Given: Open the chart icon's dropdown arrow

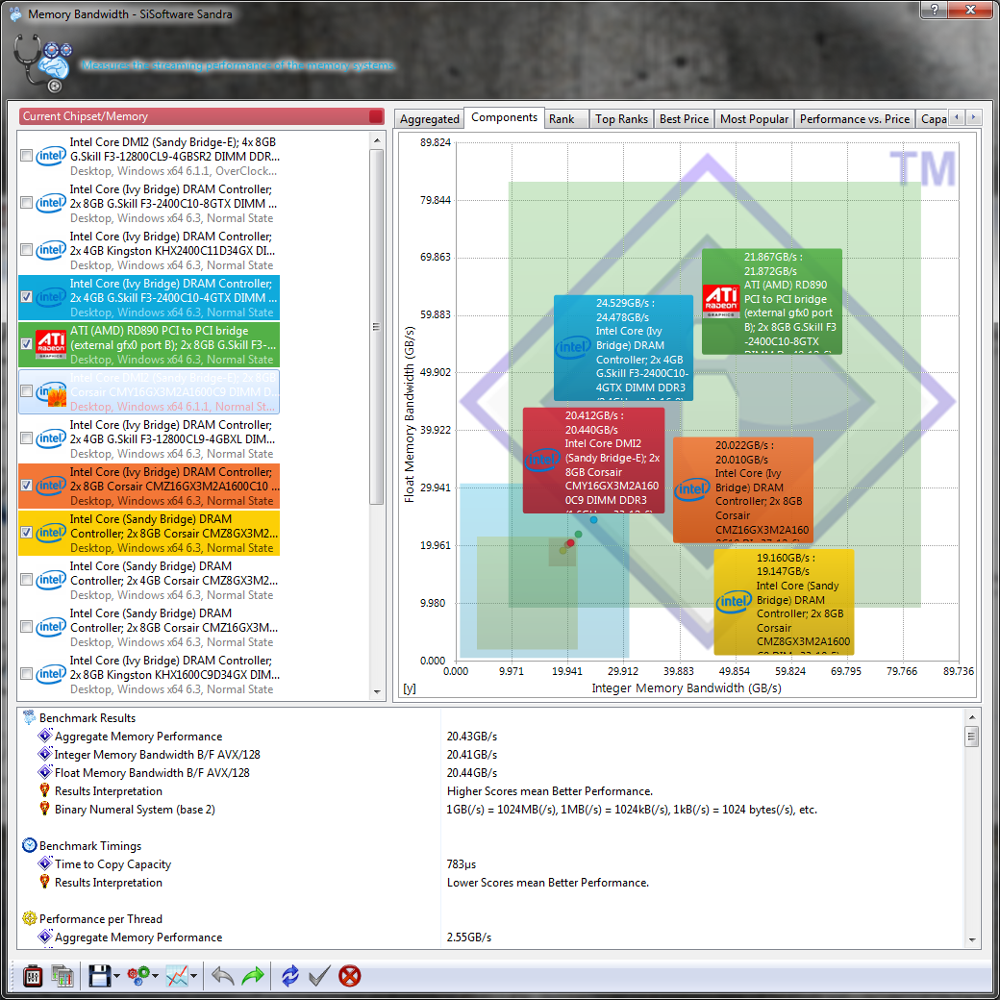Looking at the screenshot, I should point(194,976).
